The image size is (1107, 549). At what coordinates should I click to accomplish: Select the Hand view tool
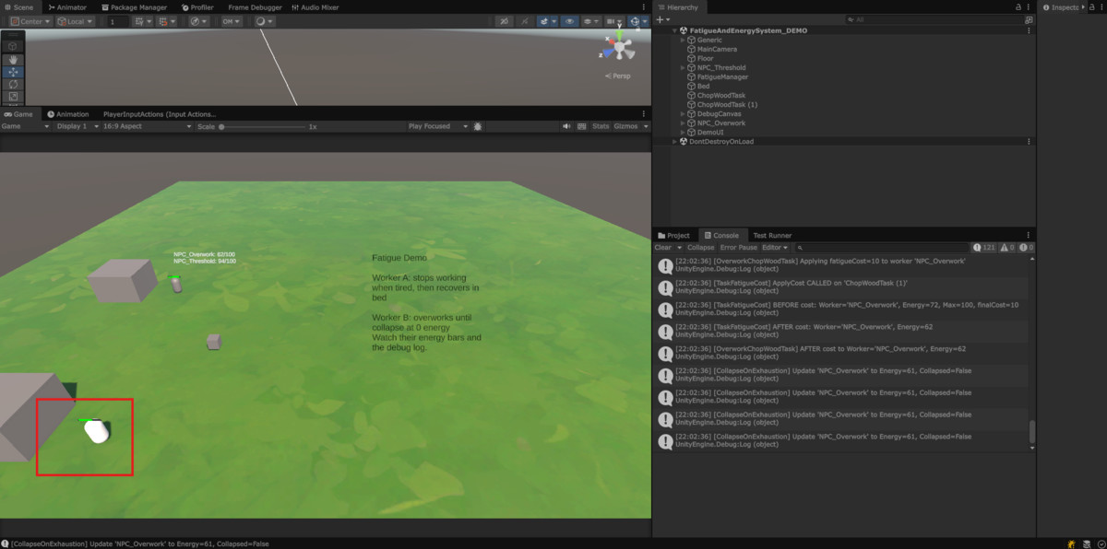13,59
